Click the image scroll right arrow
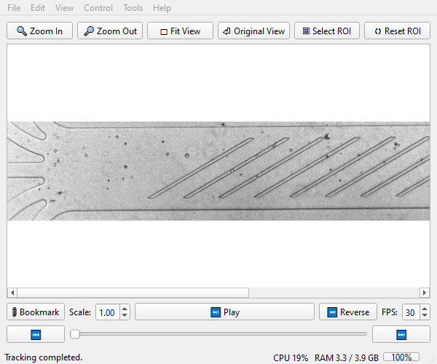This screenshot has width=437, height=364. point(425,293)
